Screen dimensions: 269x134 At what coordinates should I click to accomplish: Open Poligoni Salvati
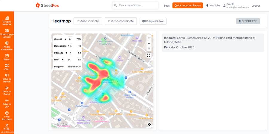pos(153,21)
